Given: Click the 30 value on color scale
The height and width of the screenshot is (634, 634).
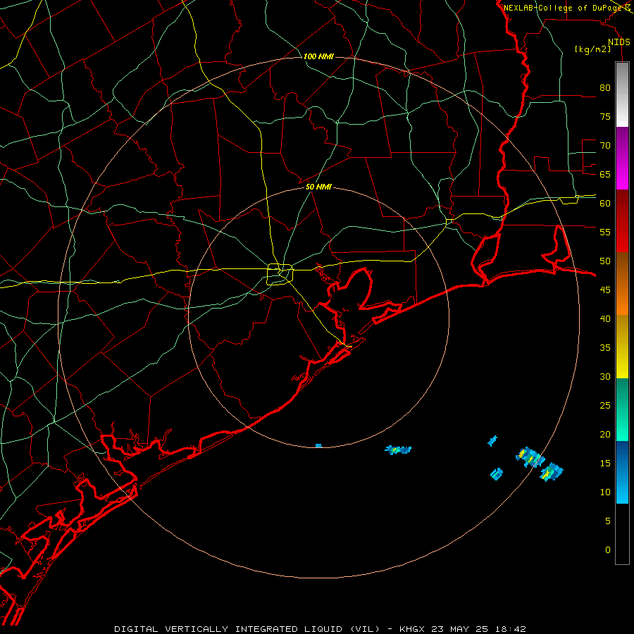Looking at the screenshot, I should coord(605,376).
